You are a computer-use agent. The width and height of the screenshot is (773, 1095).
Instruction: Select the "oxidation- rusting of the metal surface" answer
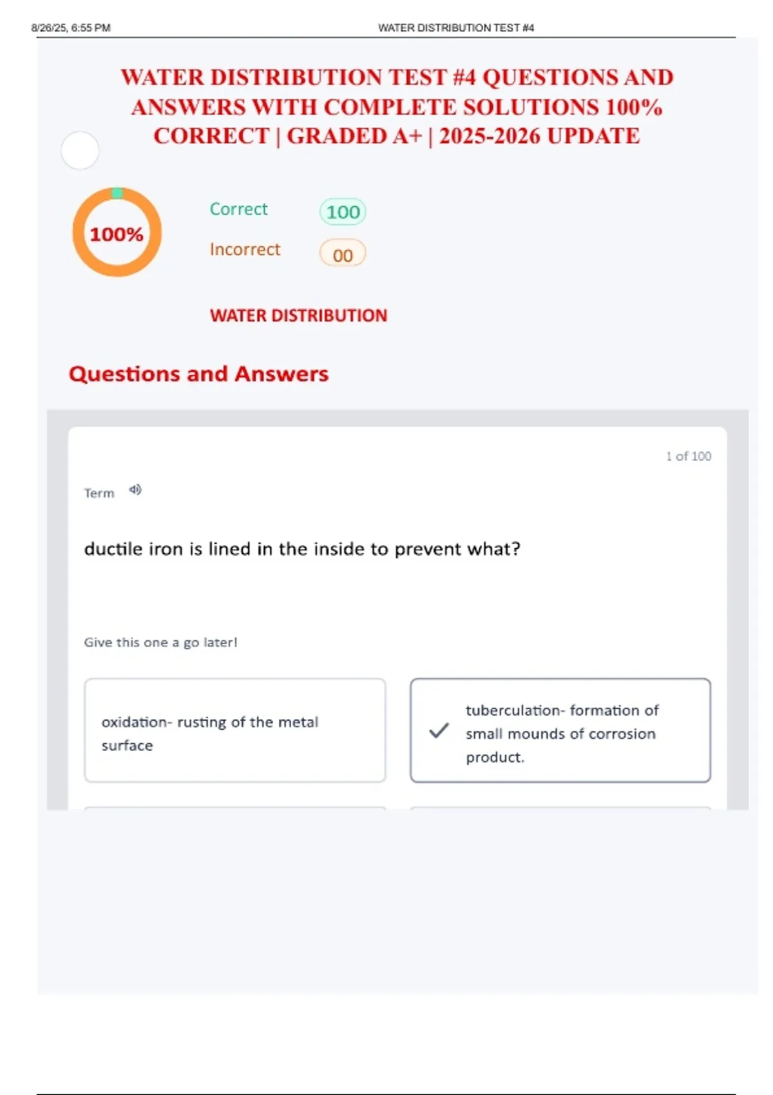tap(235, 730)
